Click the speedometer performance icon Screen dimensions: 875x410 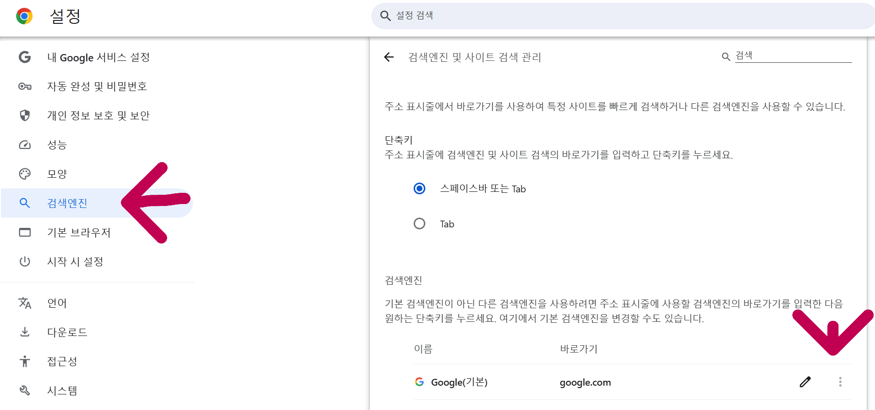(x=25, y=145)
